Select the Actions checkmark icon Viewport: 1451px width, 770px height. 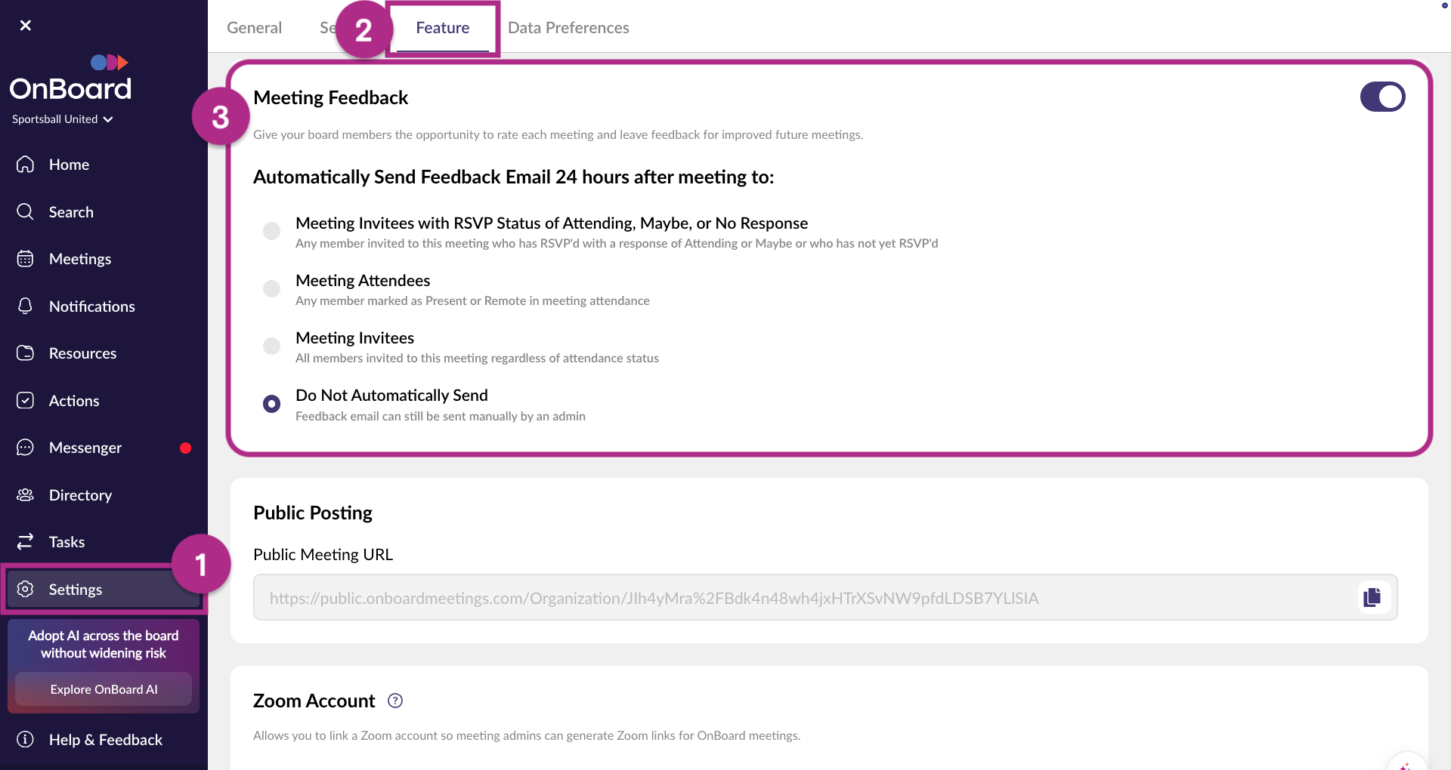[25, 400]
